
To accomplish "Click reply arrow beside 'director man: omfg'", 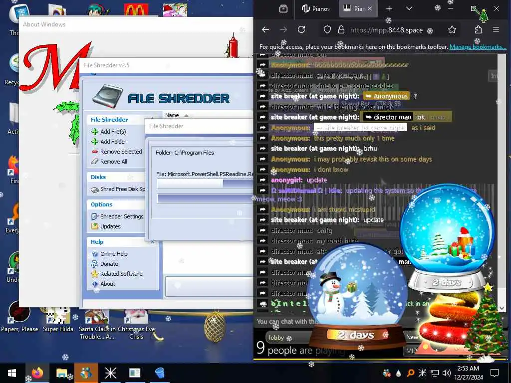I will (x=262, y=230).
